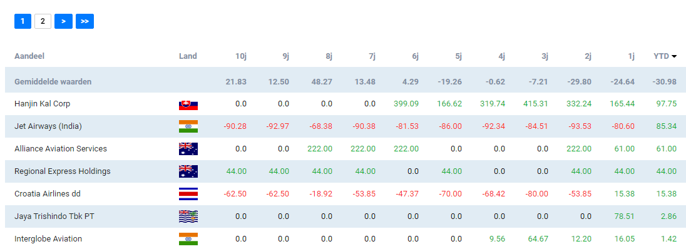
Task: Sort the table by the Land column
Action: click(188, 56)
